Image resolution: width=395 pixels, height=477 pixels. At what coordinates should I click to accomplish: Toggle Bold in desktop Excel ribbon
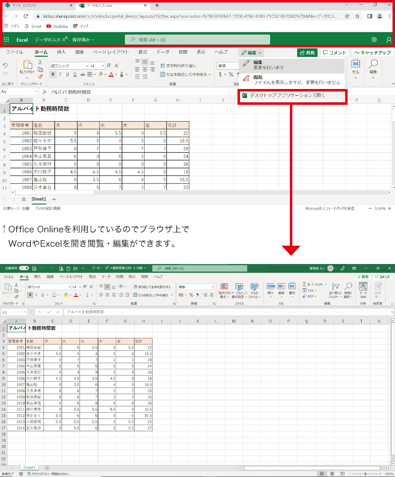(x=30, y=295)
